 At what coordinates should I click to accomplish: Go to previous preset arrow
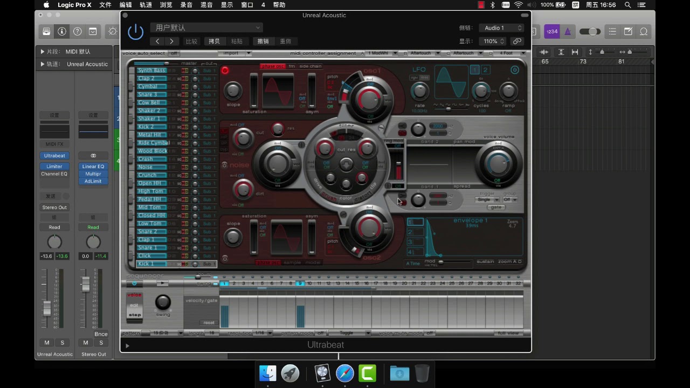(157, 41)
